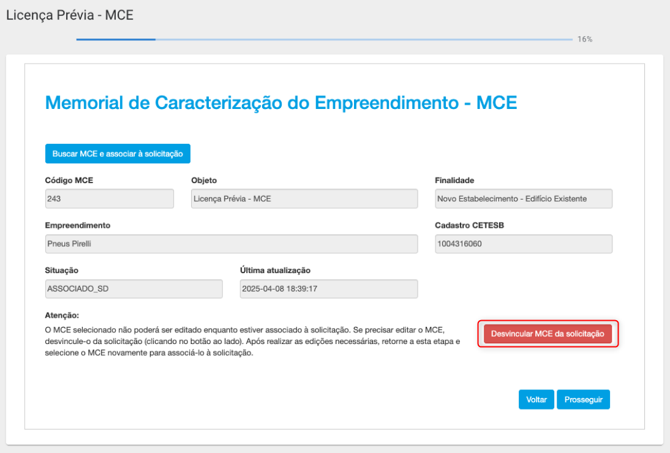Screen dimensions: 670x453
Task: Continue with the Prosseguir button
Action: point(583,400)
